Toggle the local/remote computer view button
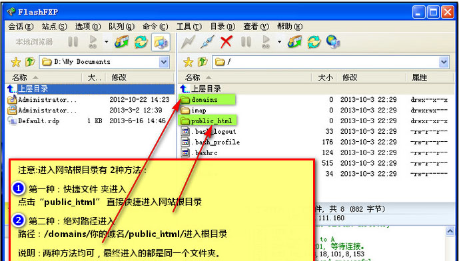 (161, 42)
